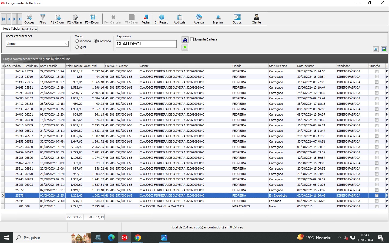
Task: Open the Outros toolbar menu
Action: tap(237, 19)
